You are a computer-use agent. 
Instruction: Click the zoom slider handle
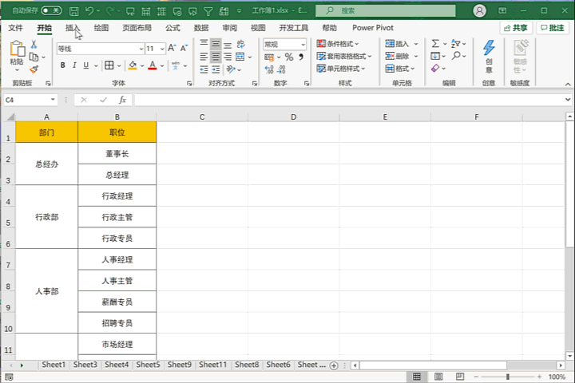coord(508,377)
